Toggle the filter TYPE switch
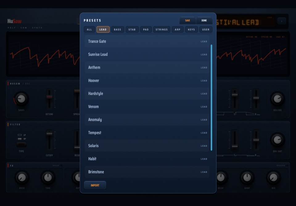Image resolution: width=296 pixels, height=206 pixels. (21, 145)
